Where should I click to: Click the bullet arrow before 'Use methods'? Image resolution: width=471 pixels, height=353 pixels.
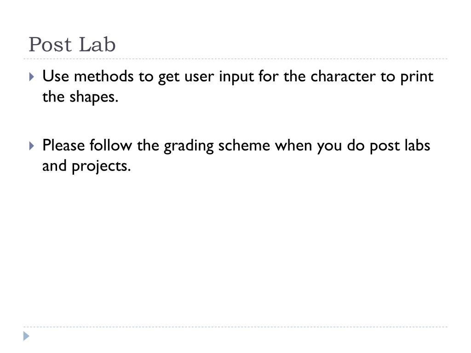32,77
